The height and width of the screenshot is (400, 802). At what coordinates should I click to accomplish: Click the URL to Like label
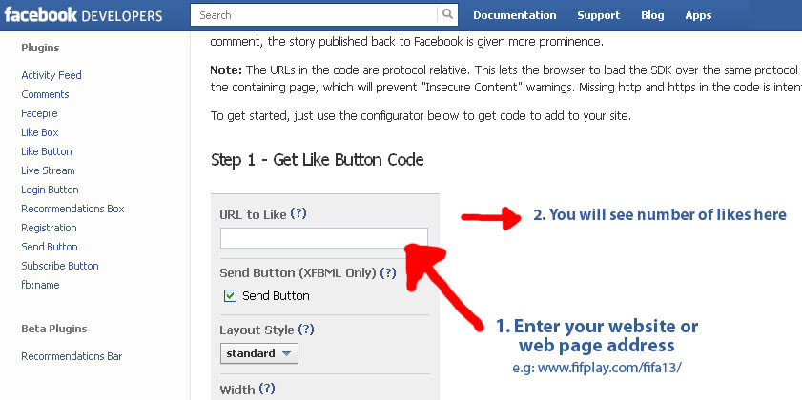point(253,215)
